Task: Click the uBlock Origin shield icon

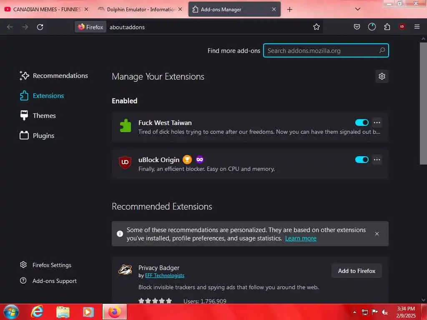Action: coord(125,162)
